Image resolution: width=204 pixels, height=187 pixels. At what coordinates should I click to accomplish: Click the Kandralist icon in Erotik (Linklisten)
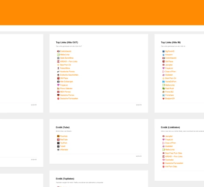(163, 160)
